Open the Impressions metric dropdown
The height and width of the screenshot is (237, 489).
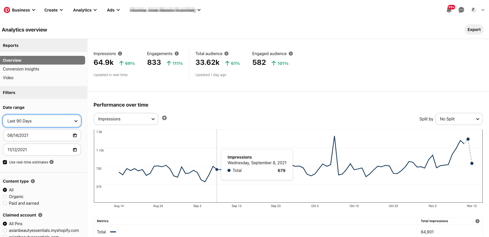tap(125, 119)
